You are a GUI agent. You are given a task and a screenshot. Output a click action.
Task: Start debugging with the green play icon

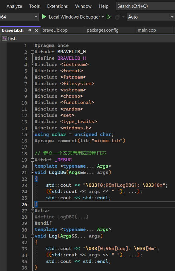point(44,17)
